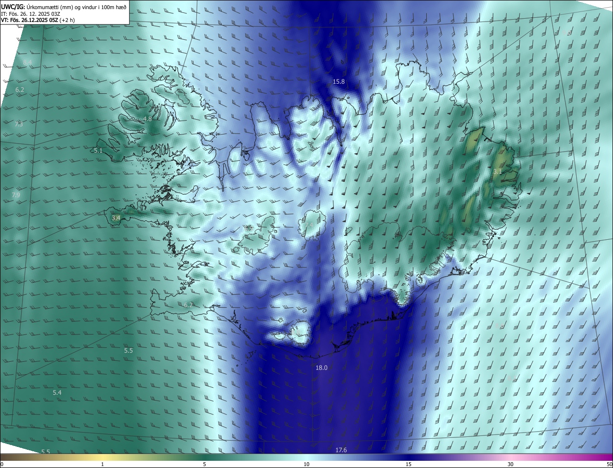Click the 3.4 value label

[116, 218]
